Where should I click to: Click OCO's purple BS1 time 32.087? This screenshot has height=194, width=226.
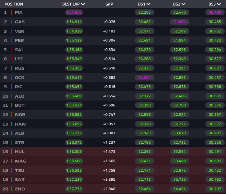tap(144, 78)
